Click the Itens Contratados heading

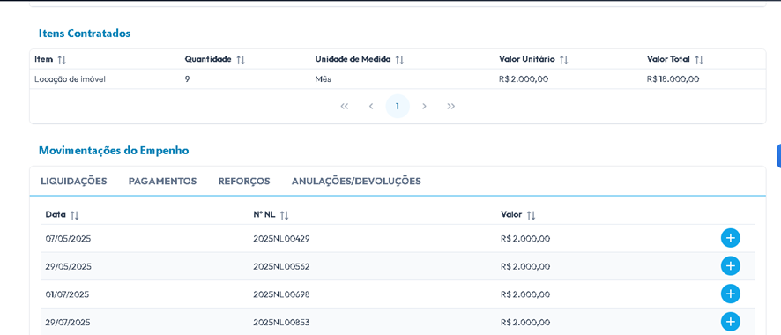point(85,33)
